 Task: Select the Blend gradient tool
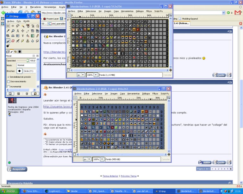tap(33, 36)
